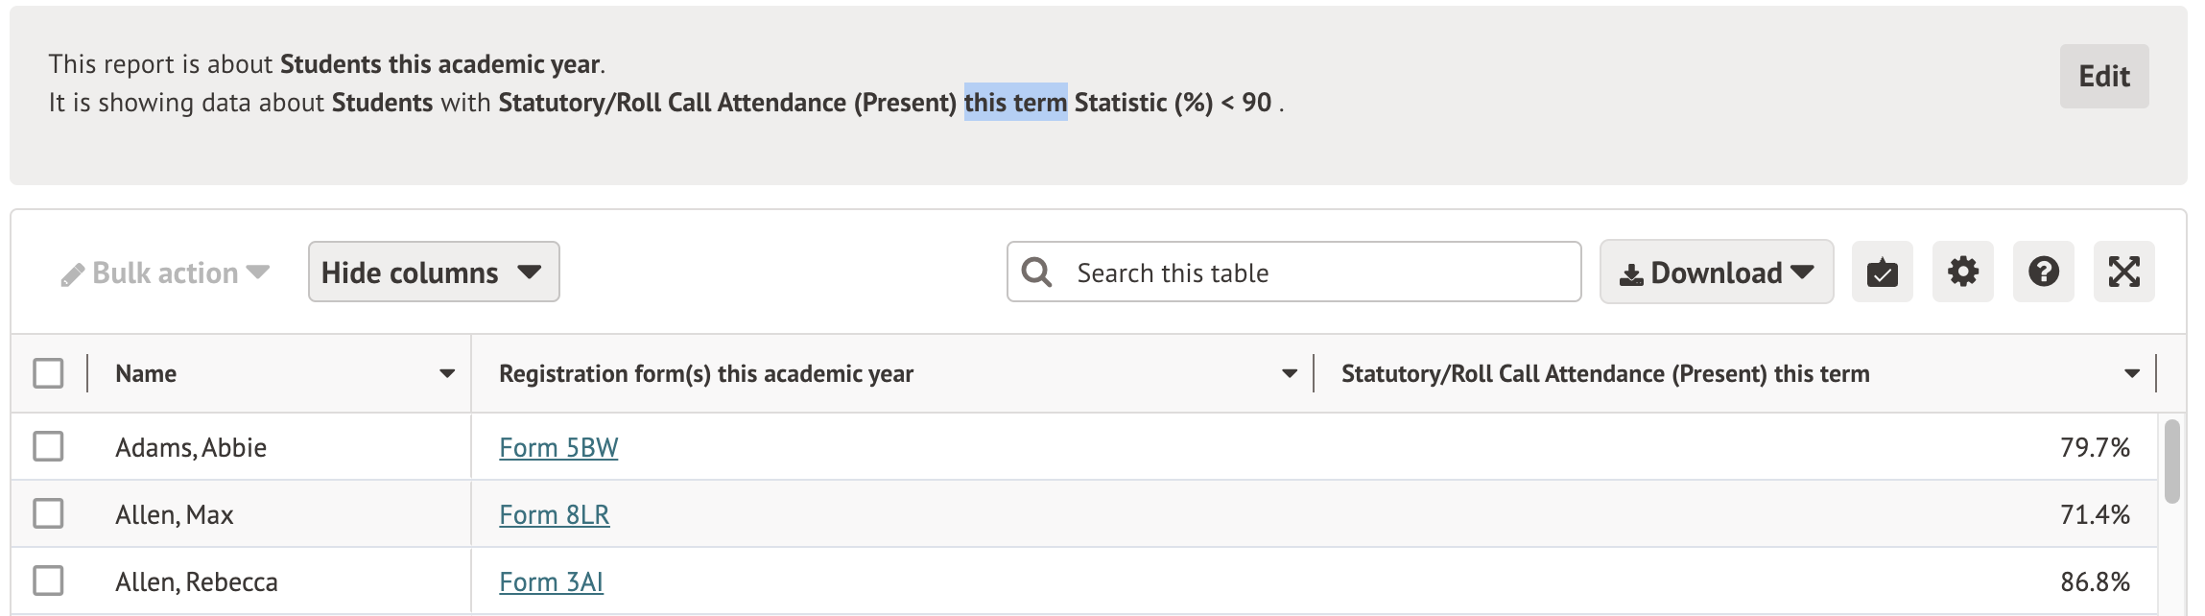Click the Edit report button
This screenshot has height=616, width=2205.
pos(2103,77)
